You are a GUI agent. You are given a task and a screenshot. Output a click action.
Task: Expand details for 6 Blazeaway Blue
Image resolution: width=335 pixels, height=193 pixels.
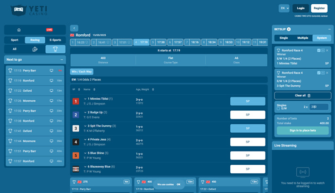pos(85,167)
